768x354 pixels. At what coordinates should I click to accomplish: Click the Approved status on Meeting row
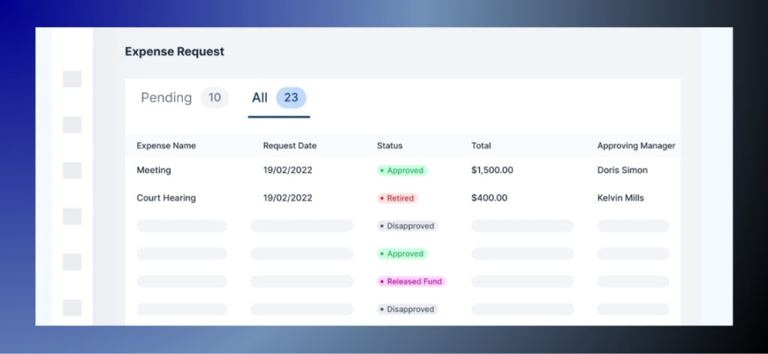tap(402, 170)
